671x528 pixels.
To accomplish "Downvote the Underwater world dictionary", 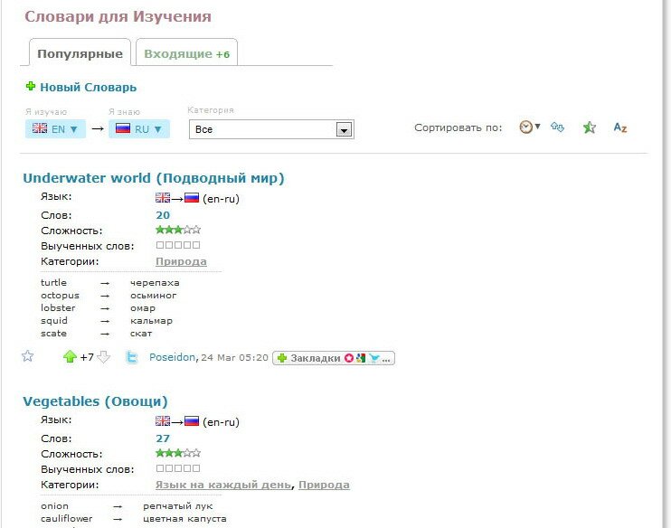I will pyautogui.click(x=103, y=357).
